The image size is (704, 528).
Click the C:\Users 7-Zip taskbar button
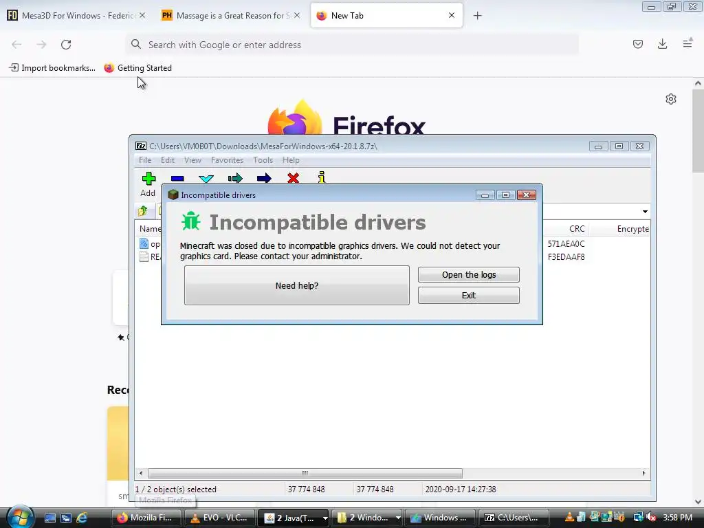(514, 518)
